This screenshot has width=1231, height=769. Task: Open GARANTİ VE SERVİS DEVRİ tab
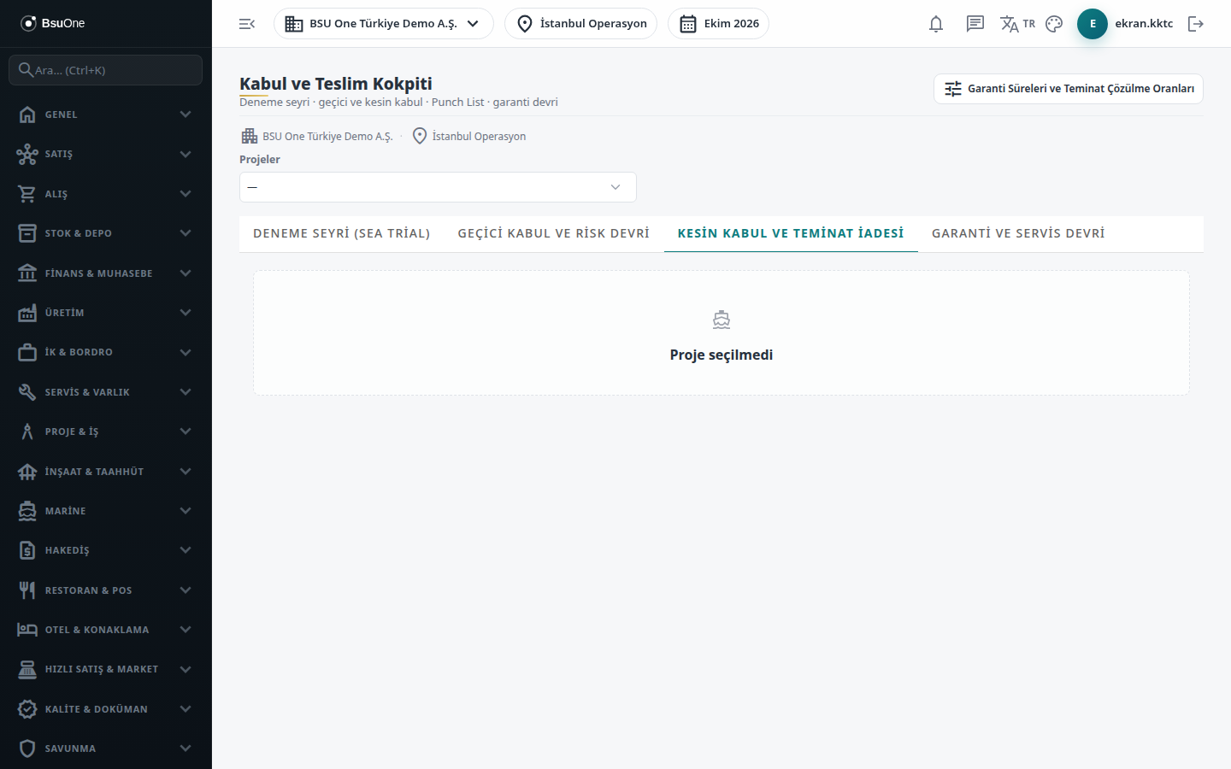pos(1018,233)
